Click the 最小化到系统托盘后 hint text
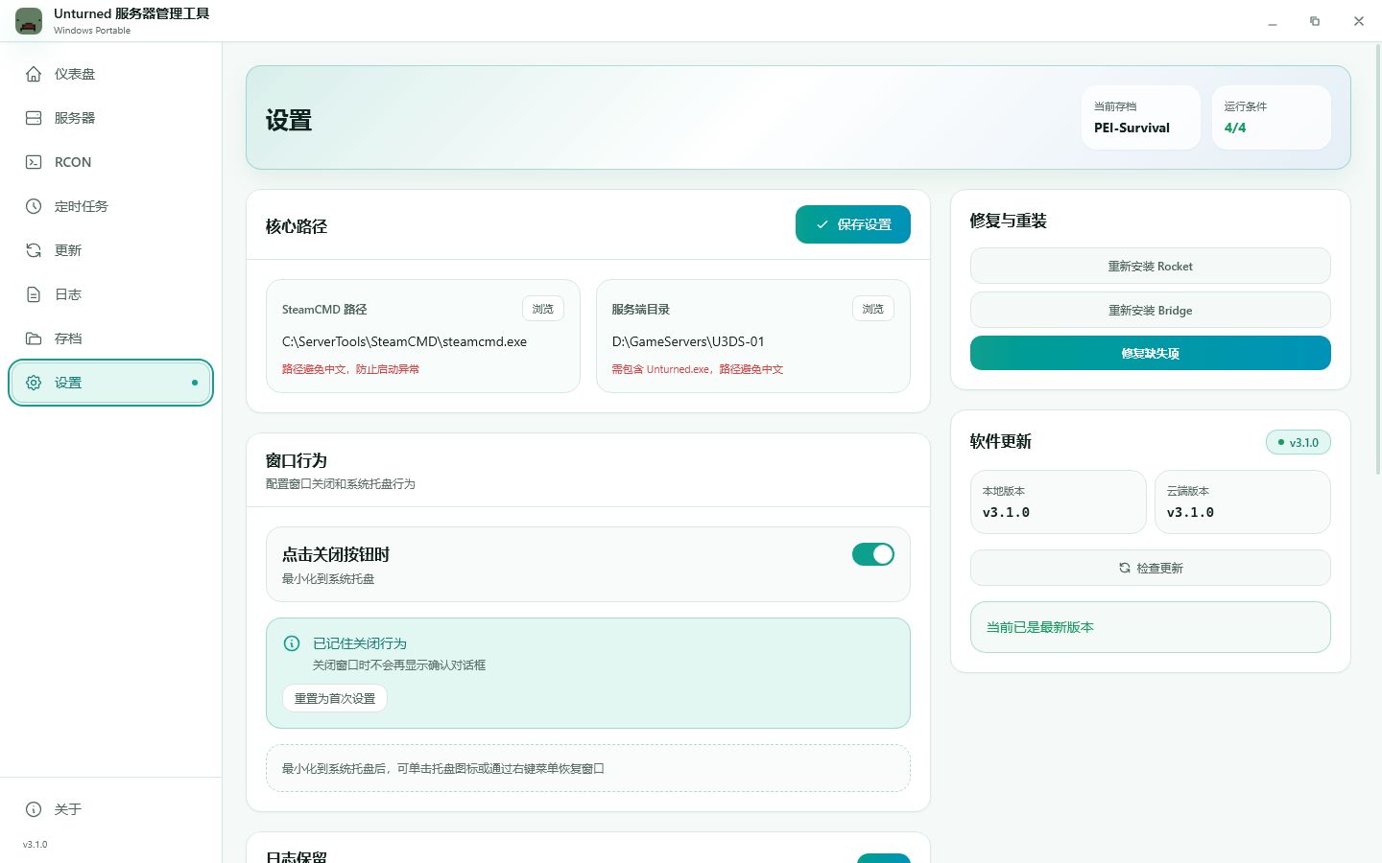 point(443,768)
